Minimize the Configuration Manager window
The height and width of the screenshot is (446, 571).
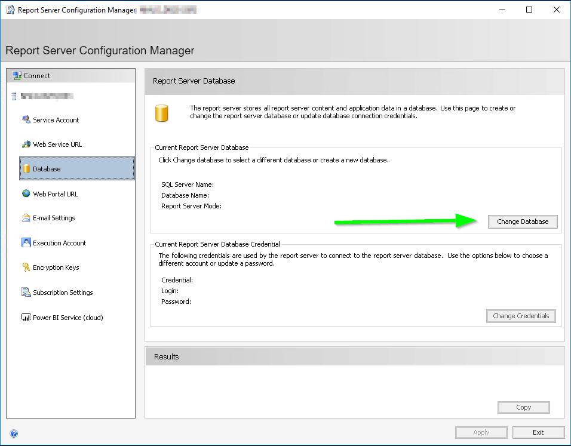click(502, 10)
